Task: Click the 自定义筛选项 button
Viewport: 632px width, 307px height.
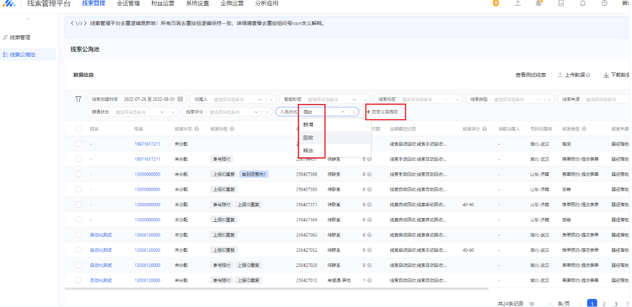Action: pyautogui.click(x=382, y=112)
